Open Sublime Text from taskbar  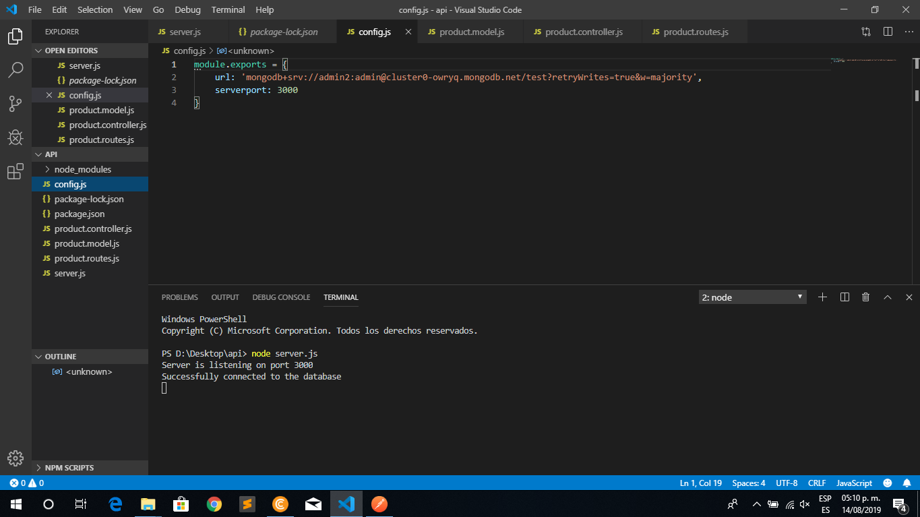coord(247,504)
